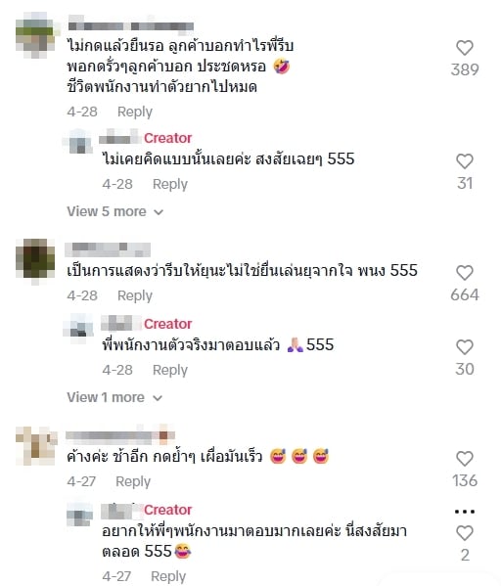The image size is (501, 586).
Task: Open the first commenter's profile picture
Action: click(x=35, y=35)
